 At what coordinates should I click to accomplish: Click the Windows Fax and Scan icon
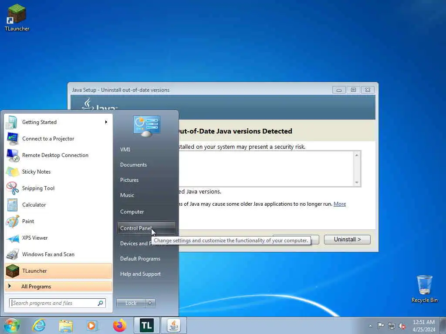click(x=13, y=254)
